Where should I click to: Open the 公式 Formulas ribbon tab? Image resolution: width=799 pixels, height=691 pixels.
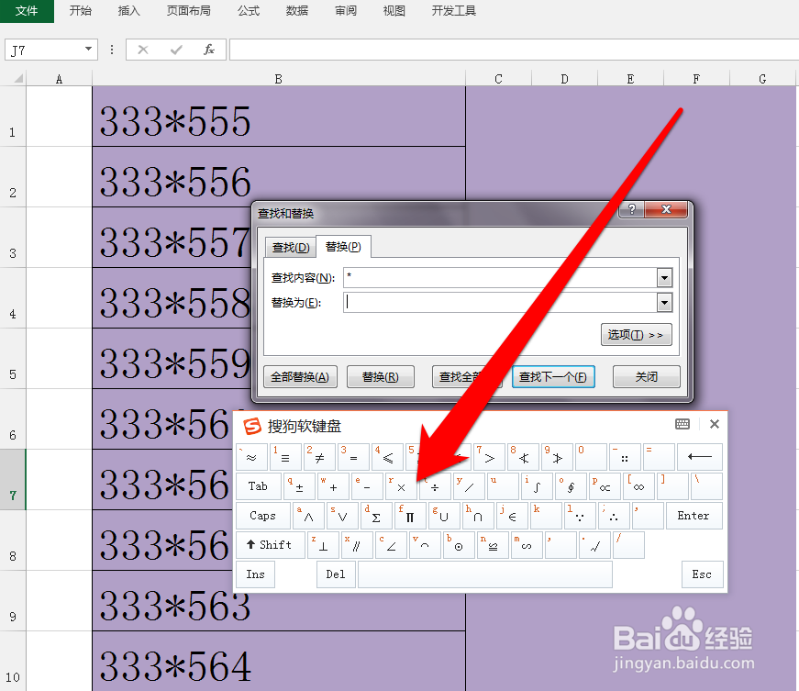pyautogui.click(x=249, y=11)
